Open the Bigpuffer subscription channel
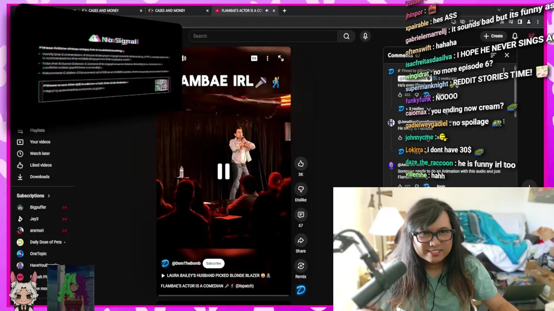Screen dimensions: 554x311 coord(38,207)
